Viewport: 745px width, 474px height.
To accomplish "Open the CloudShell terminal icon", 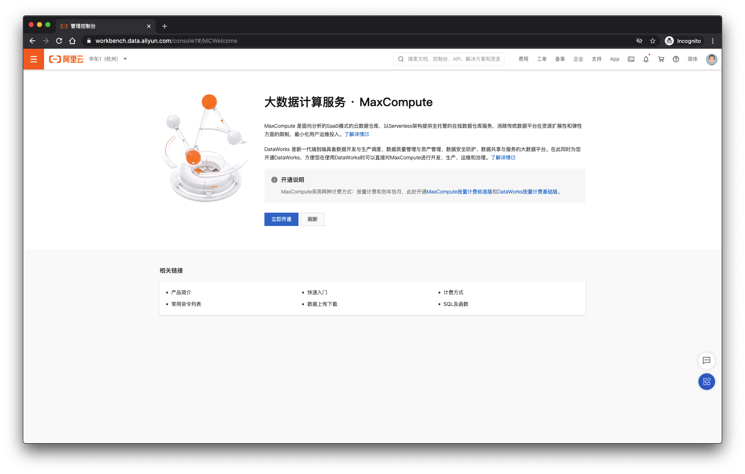I will pos(631,59).
